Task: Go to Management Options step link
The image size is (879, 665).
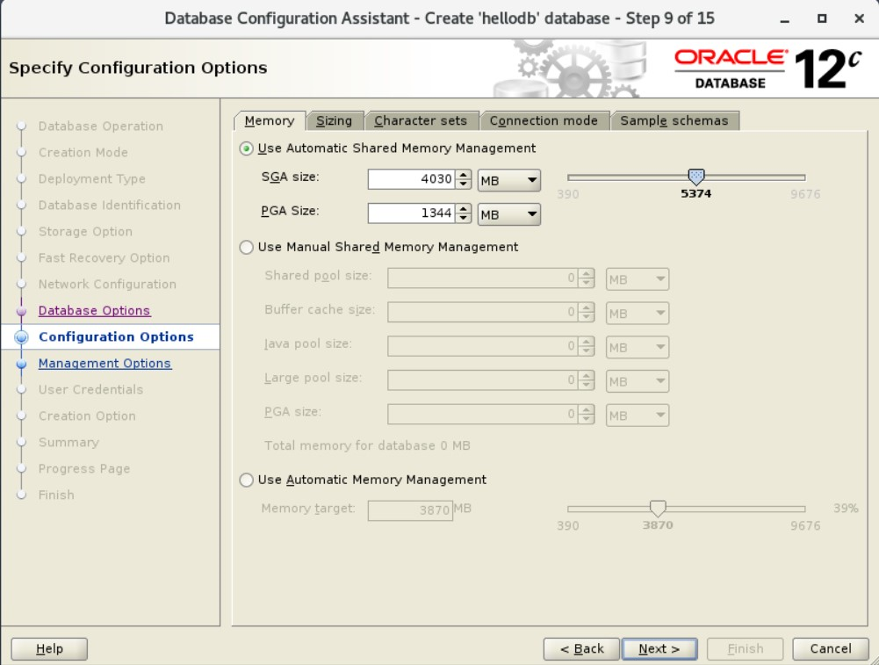Action: 104,364
